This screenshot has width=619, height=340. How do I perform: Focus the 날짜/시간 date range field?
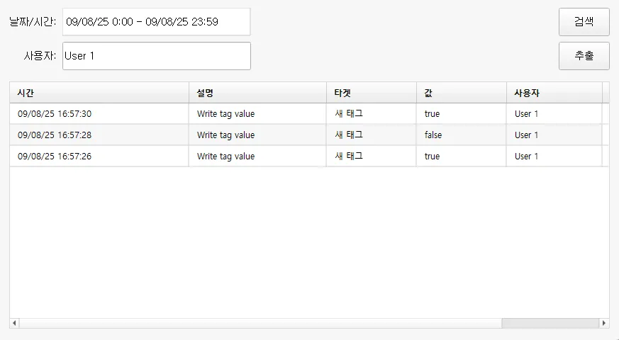[156, 22]
